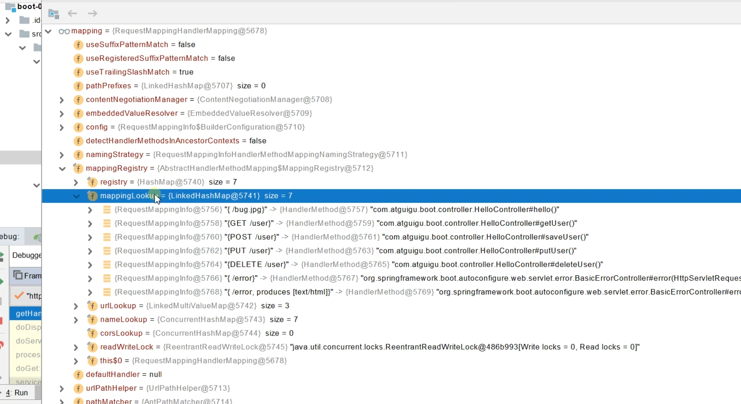
Task: Collapse the mappingLookup node
Action: [x=76, y=196]
